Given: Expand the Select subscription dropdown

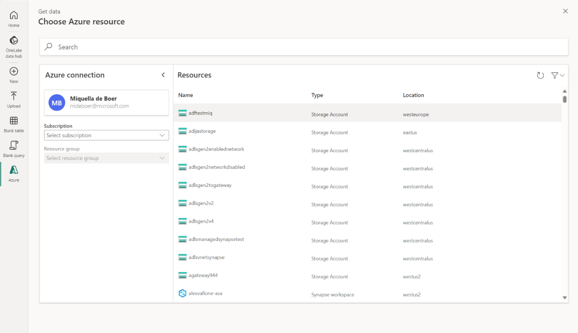Looking at the screenshot, I should pos(106,135).
